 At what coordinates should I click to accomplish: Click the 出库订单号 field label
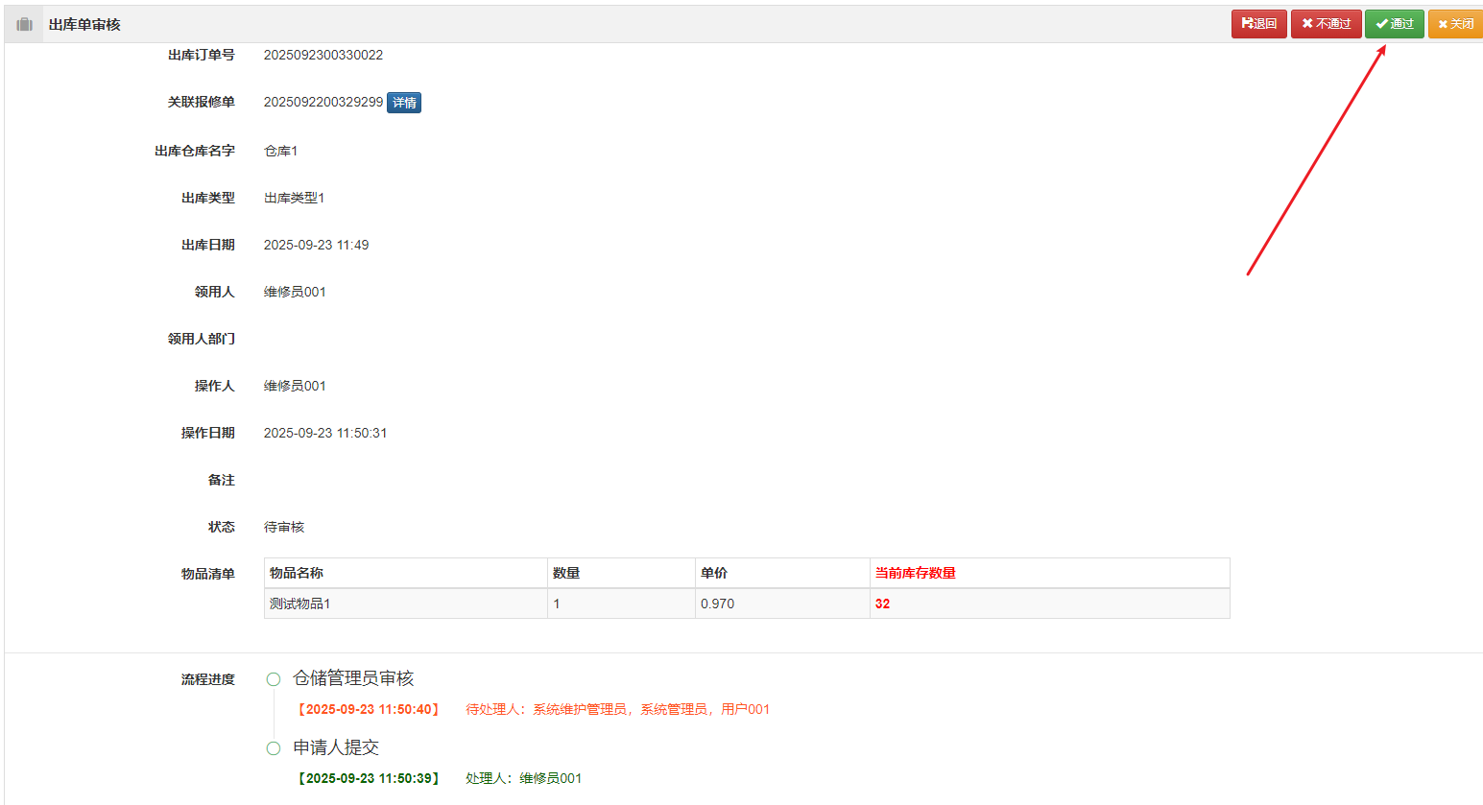coord(202,55)
